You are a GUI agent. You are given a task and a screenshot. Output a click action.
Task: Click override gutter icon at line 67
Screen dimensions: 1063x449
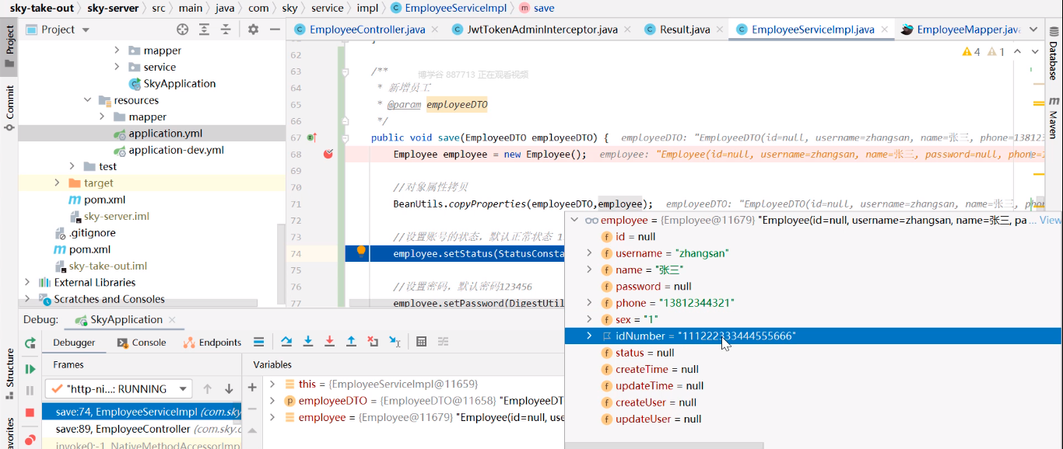coord(311,137)
